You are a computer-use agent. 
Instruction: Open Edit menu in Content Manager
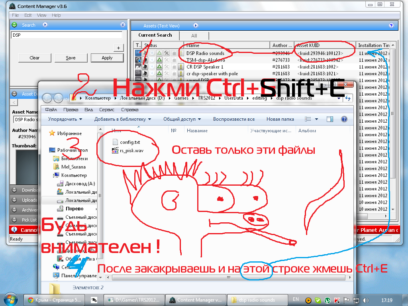[28, 15]
